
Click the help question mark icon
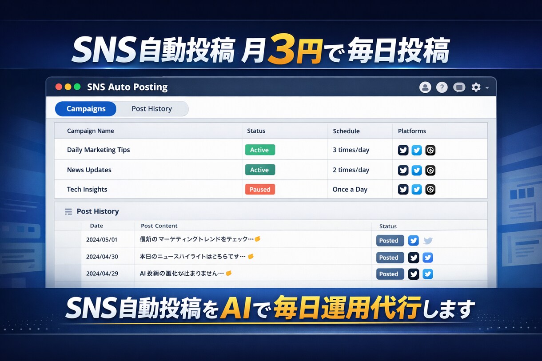(442, 87)
